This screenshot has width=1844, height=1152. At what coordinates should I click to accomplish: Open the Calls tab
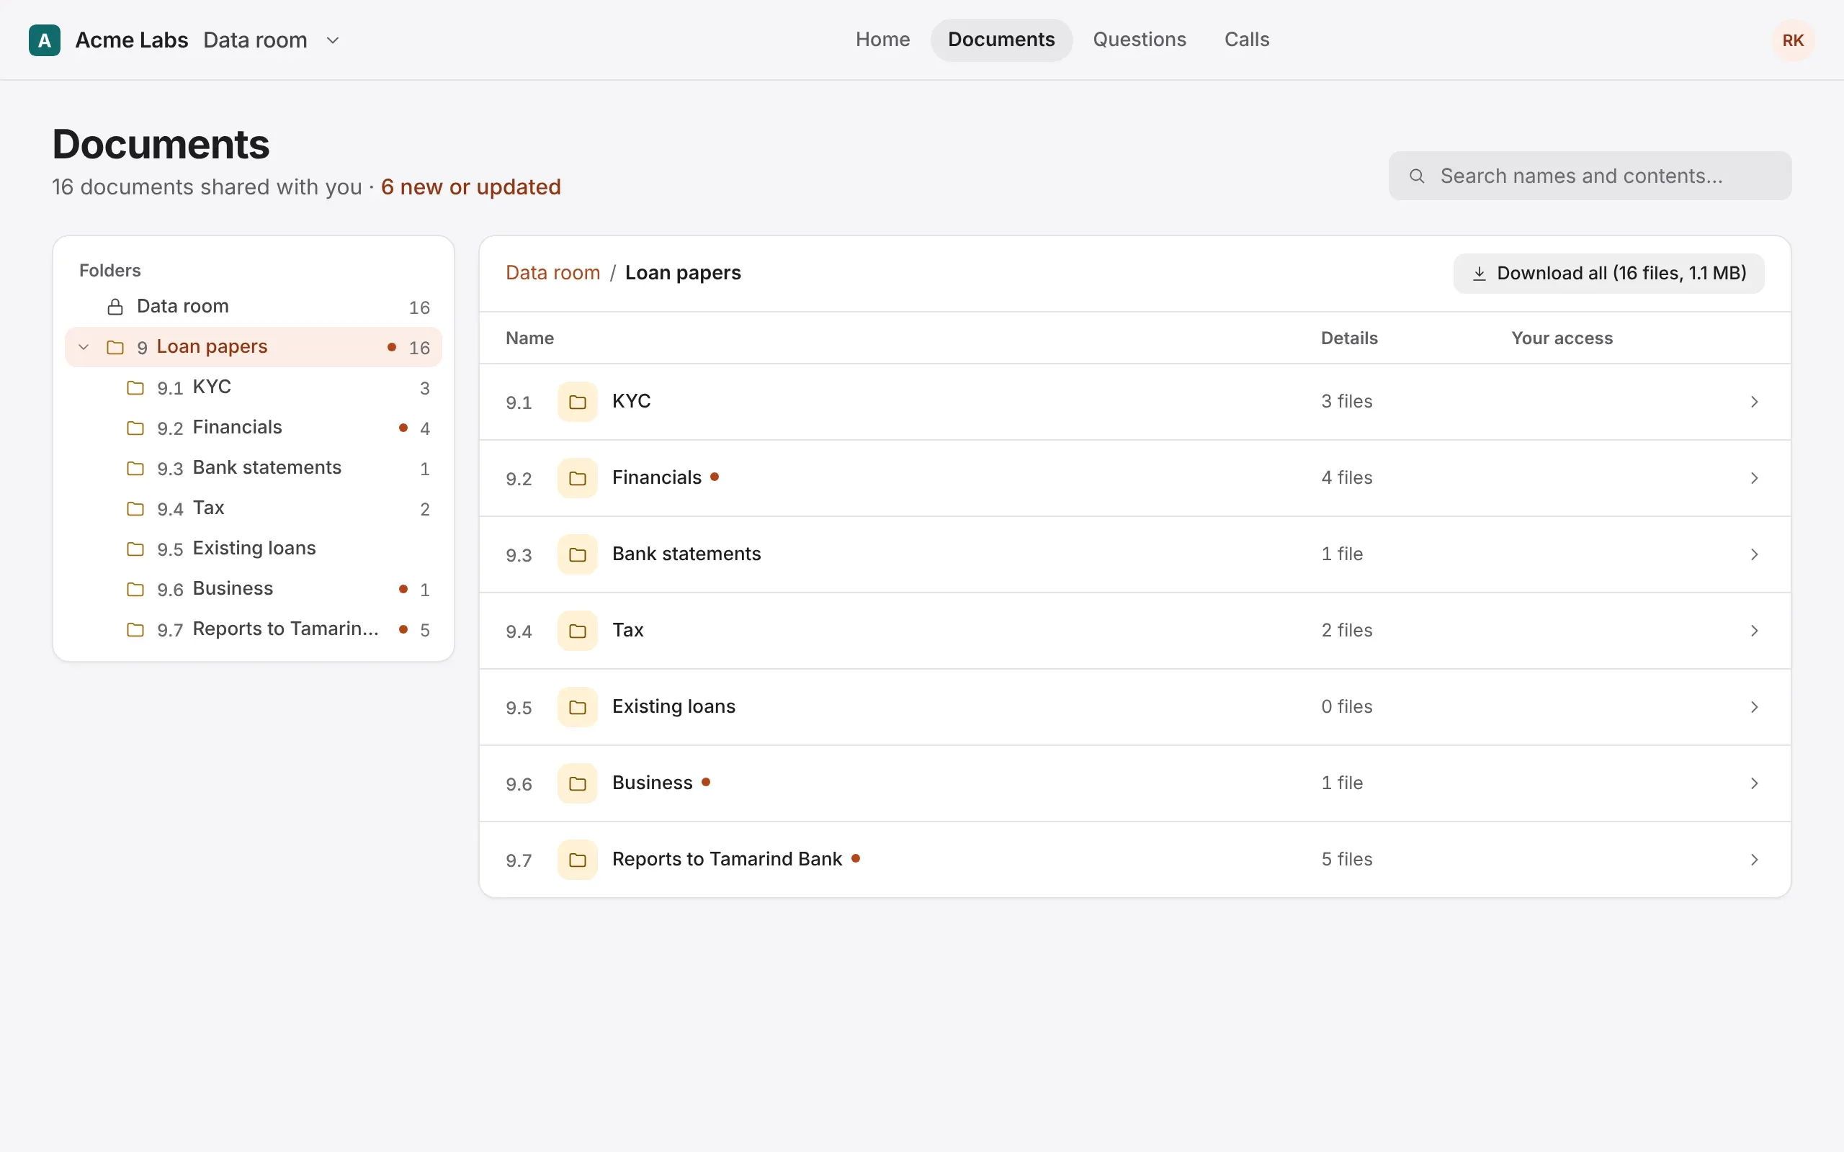pyautogui.click(x=1247, y=40)
